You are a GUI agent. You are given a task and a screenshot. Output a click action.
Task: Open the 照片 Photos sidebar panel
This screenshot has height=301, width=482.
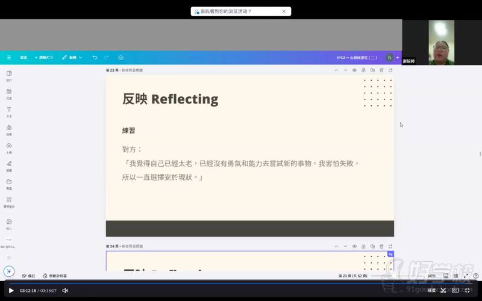click(9, 224)
